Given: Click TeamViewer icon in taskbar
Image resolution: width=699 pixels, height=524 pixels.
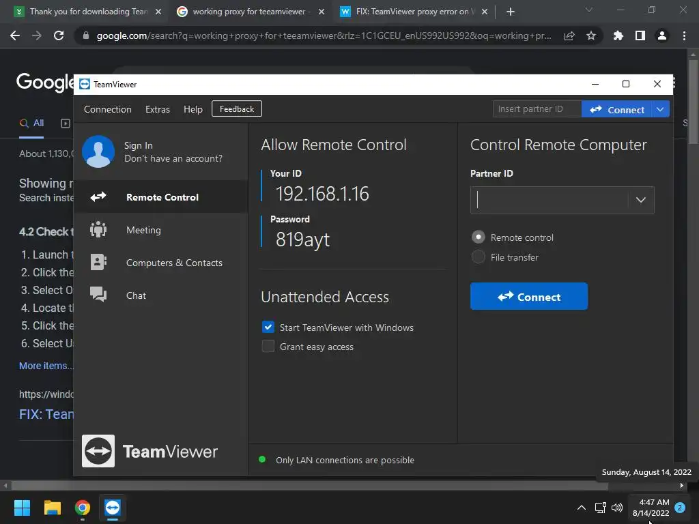Looking at the screenshot, I should 113,508.
